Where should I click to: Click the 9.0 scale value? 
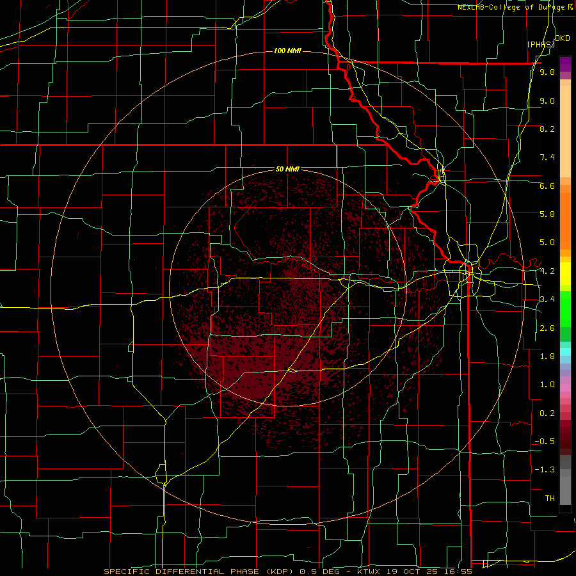[547, 100]
